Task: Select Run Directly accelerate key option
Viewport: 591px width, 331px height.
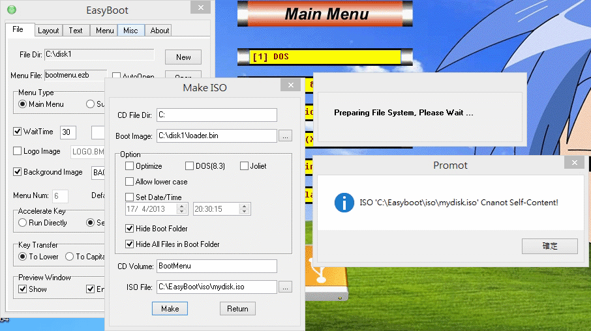Action: [23, 223]
